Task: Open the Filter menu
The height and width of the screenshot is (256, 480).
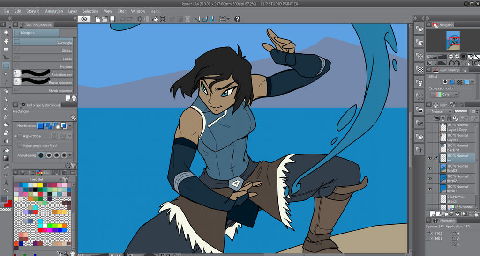Action: click(121, 11)
